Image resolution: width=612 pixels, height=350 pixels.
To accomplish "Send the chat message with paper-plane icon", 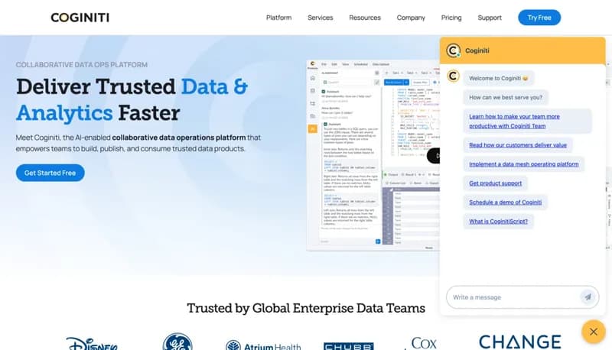I will pyautogui.click(x=588, y=297).
